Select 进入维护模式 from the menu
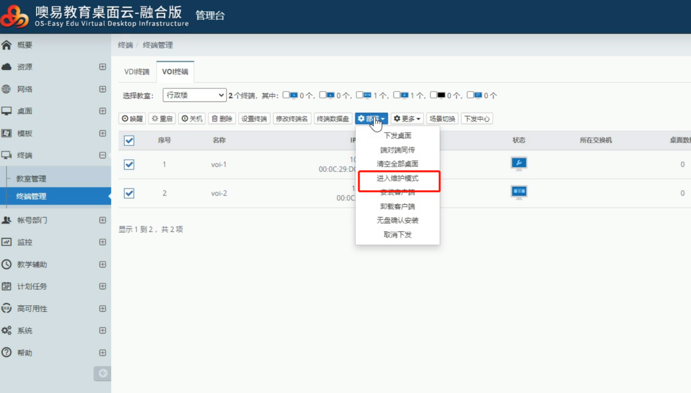The height and width of the screenshot is (393, 691). click(x=398, y=178)
